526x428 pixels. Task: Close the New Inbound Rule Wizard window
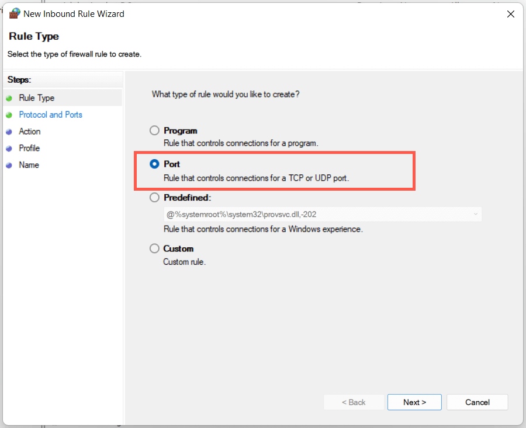pos(511,14)
